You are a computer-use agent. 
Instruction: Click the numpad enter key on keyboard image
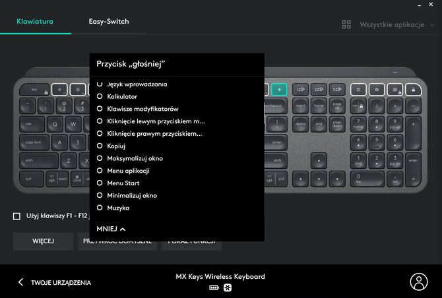(413, 170)
